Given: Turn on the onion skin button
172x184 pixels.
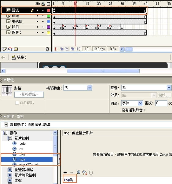Looking at the screenshot, I should point(62,49).
